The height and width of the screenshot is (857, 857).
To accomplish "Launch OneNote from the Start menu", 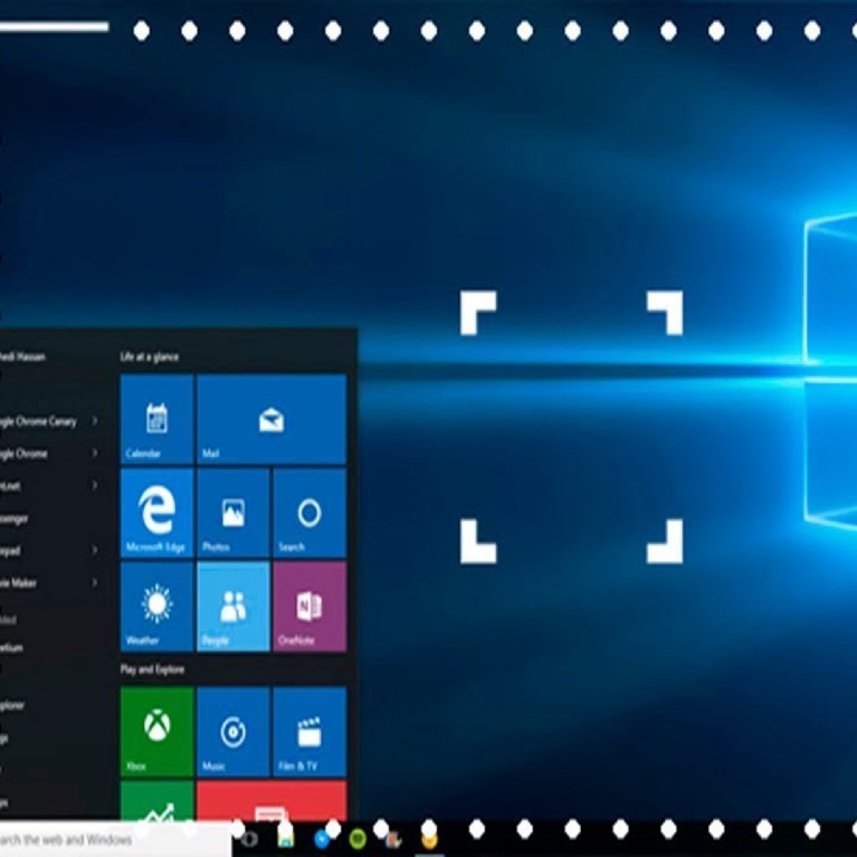I will pos(309,606).
